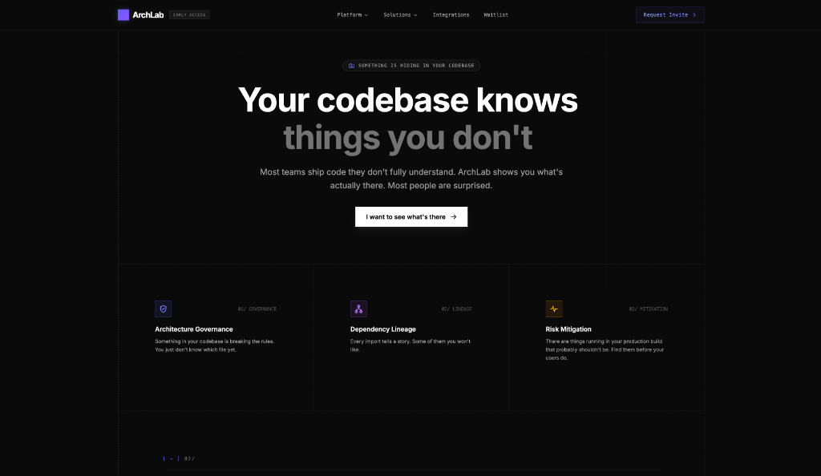The image size is (821, 476).
Task: Expand the Solutions dropdown menu
Action: tap(400, 14)
